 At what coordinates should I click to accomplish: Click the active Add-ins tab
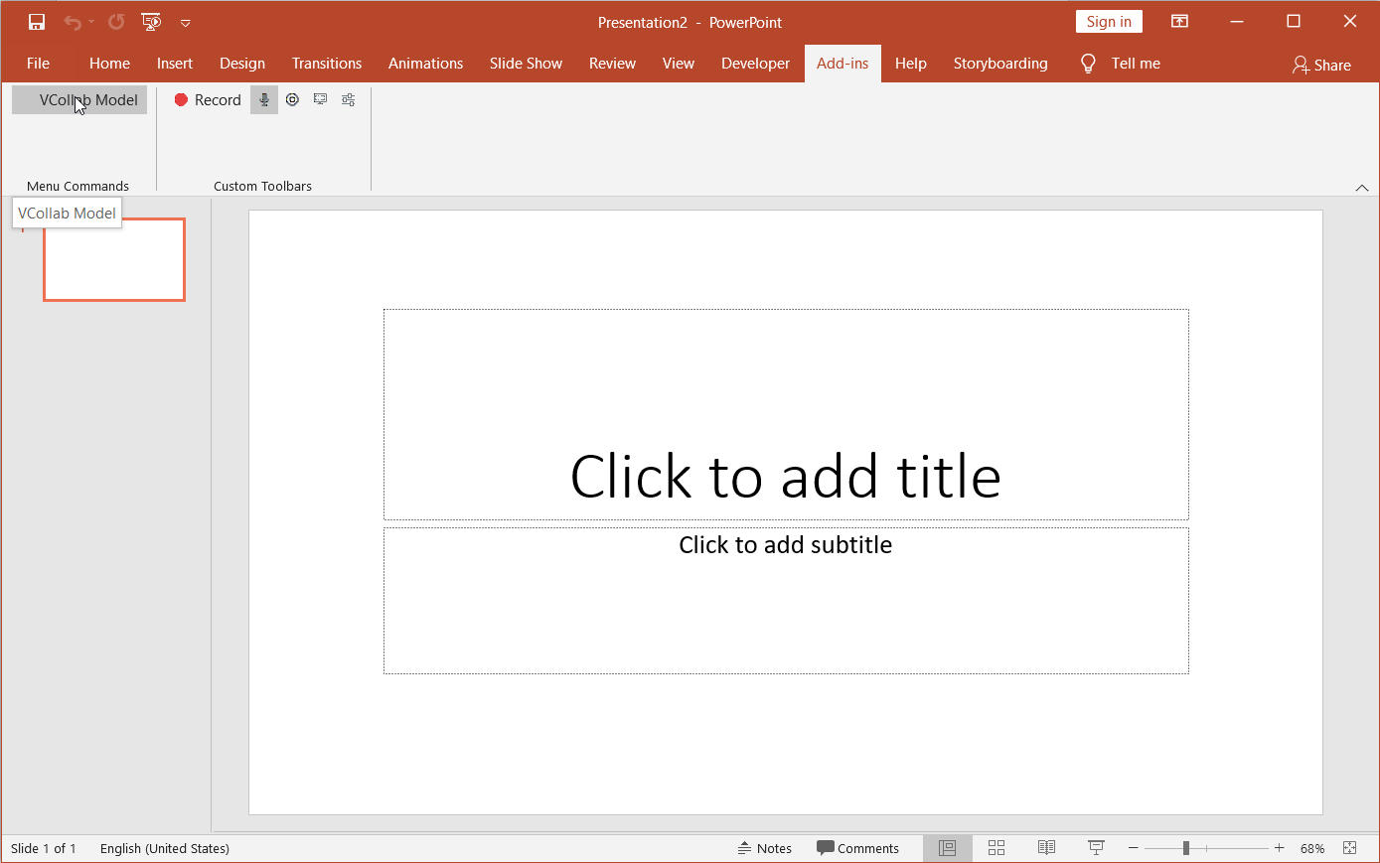coord(843,64)
